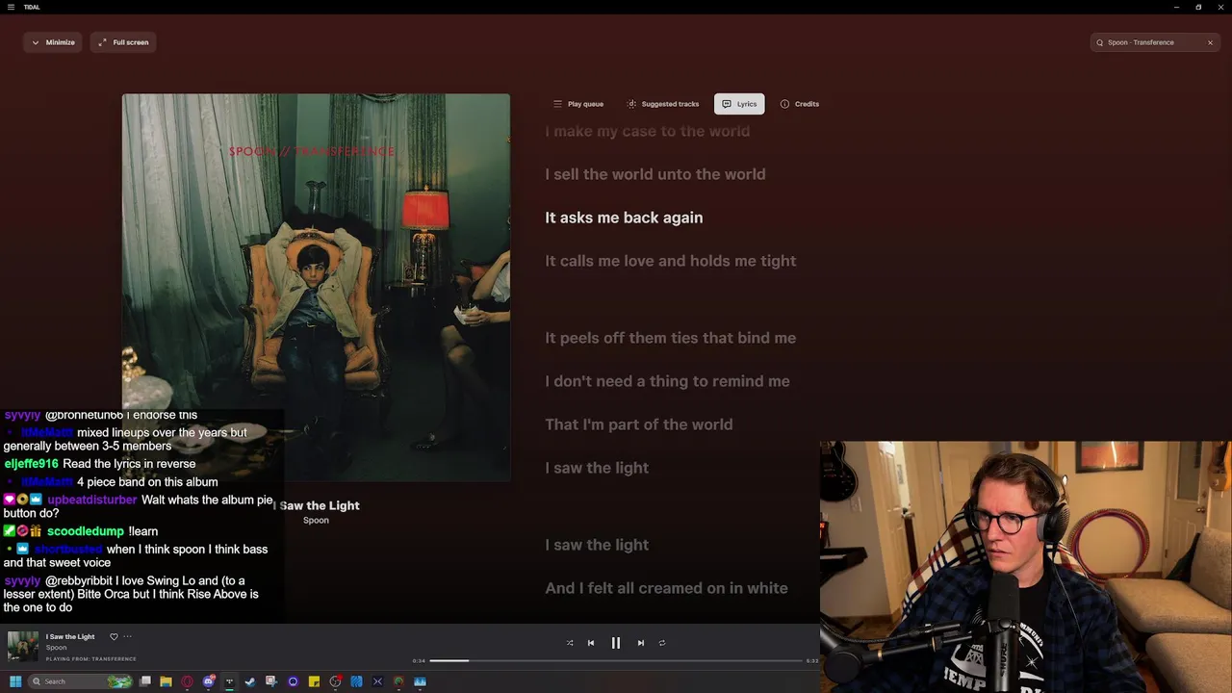Open Sticky Notes from the taskbar

click(314, 681)
